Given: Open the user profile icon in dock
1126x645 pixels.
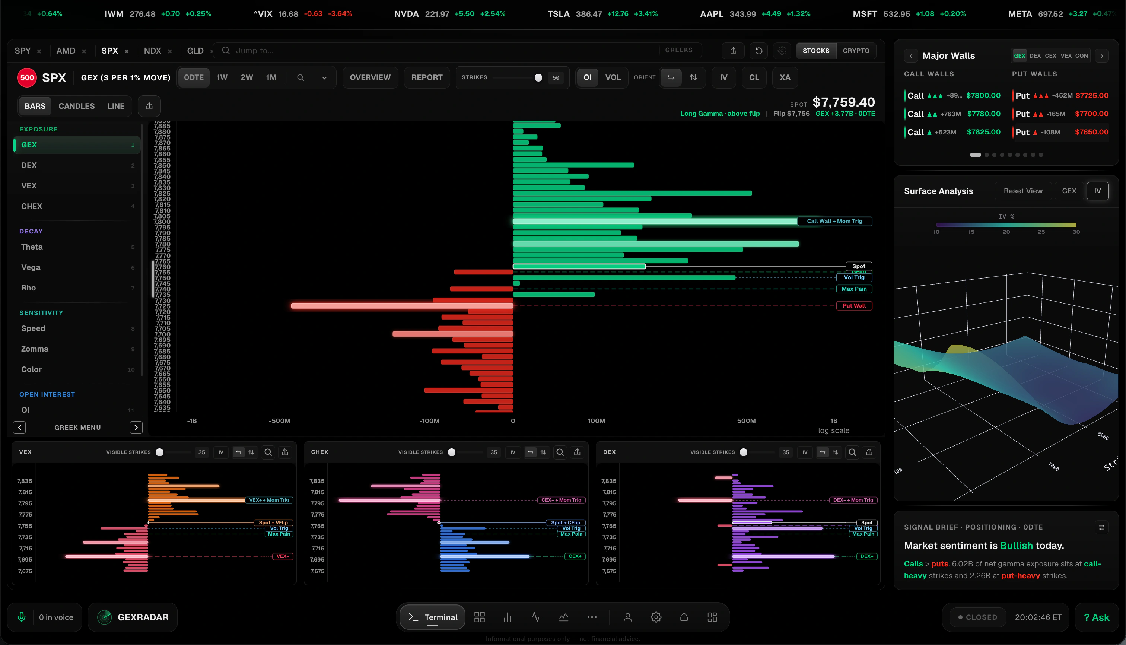Looking at the screenshot, I should point(628,617).
